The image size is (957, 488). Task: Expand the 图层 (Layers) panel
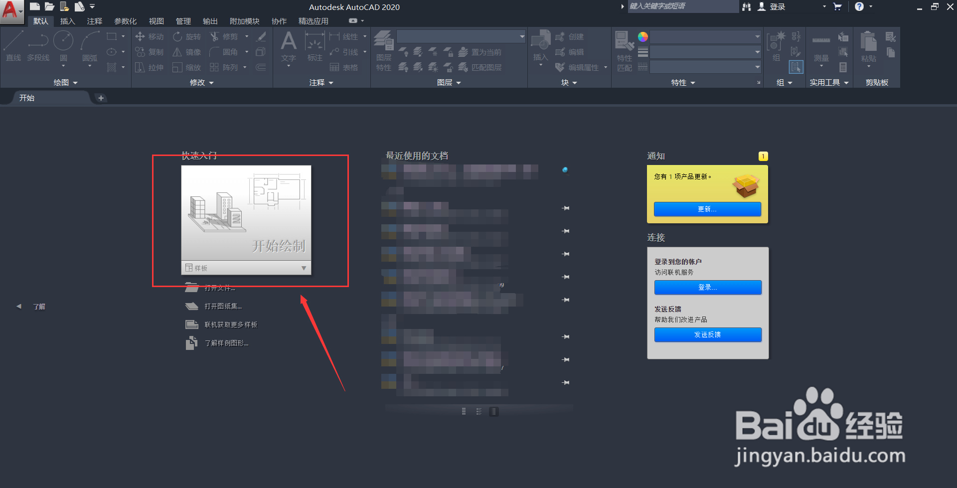(x=449, y=83)
